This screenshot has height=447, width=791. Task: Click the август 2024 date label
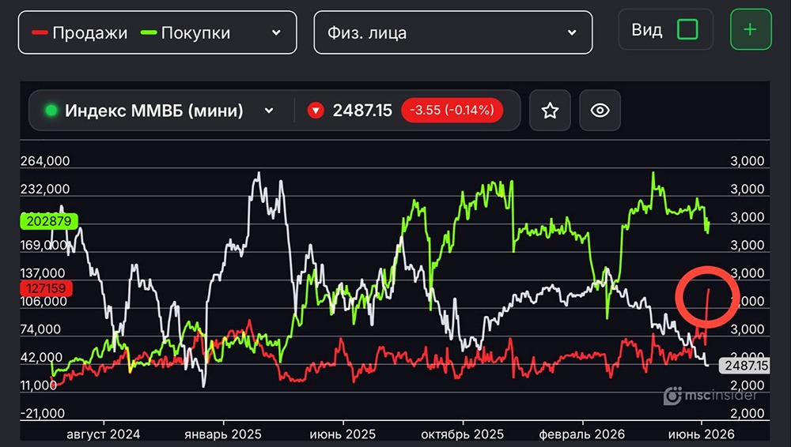click(104, 434)
